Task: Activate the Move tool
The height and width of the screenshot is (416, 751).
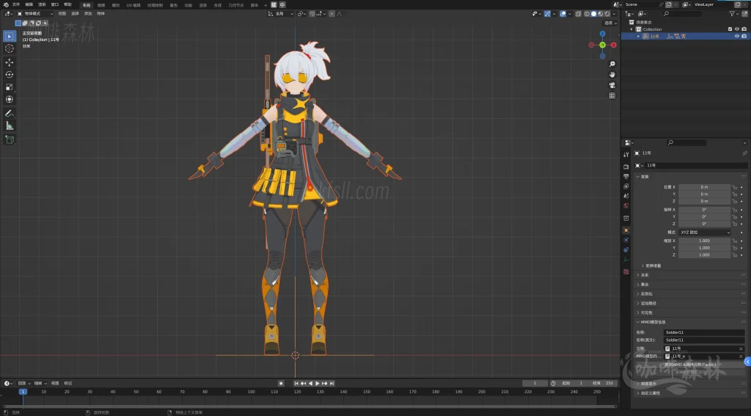Action: [9, 62]
